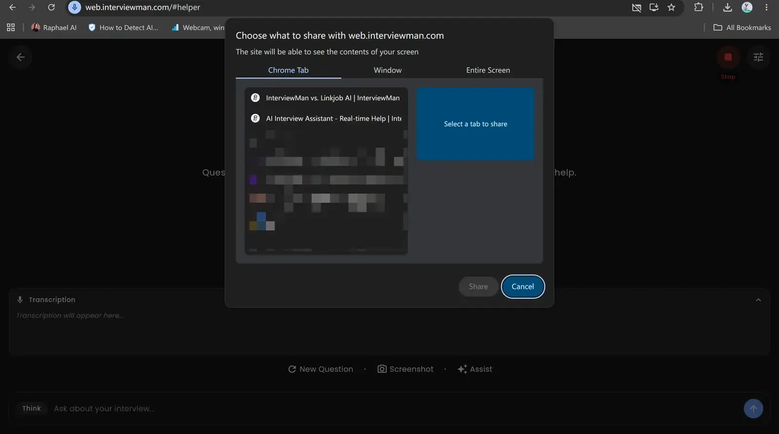Open the settings sliders icon

[x=758, y=57]
